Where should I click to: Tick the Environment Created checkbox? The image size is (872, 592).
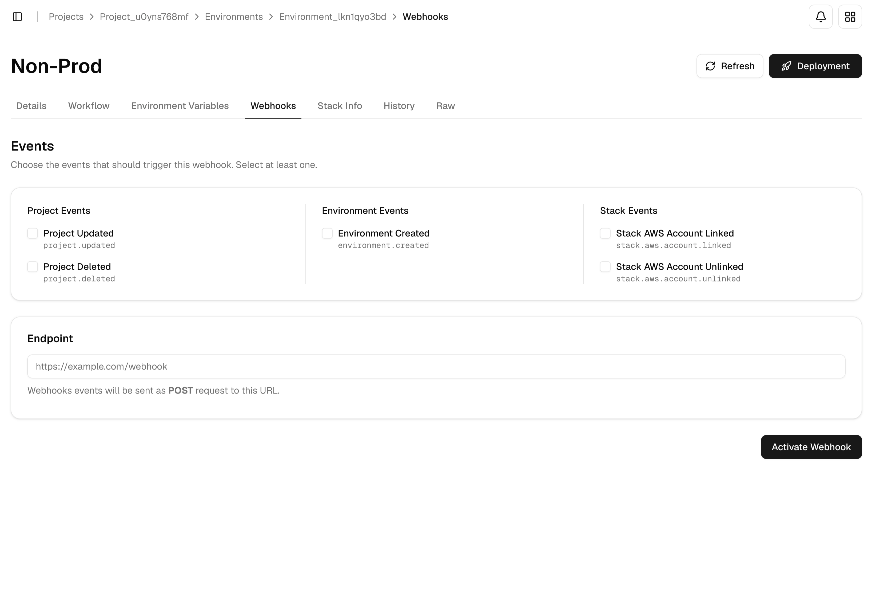(327, 233)
